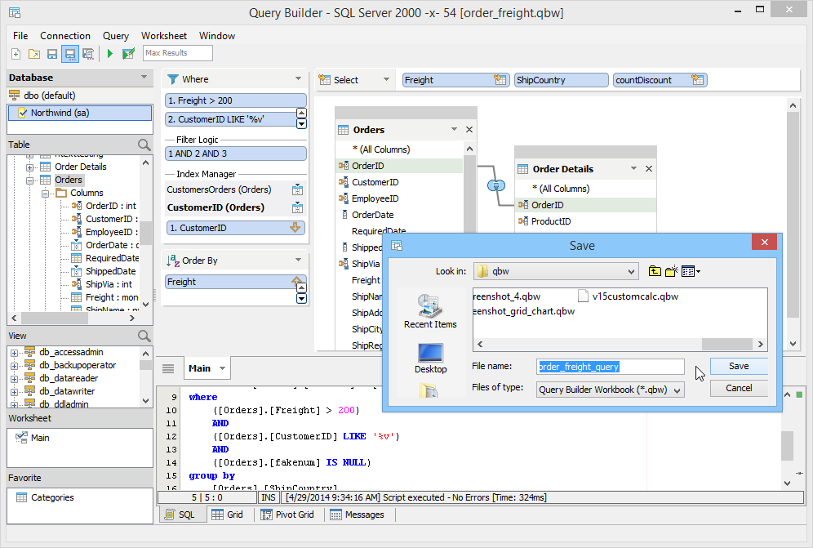Switch to the Pivot Grid tab

(x=288, y=515)
